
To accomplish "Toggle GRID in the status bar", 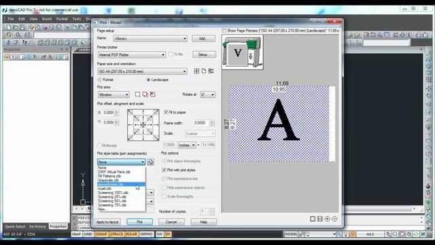I will [x=88, y=234].
